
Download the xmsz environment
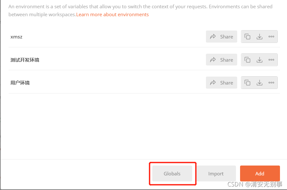tap(259, 37)
